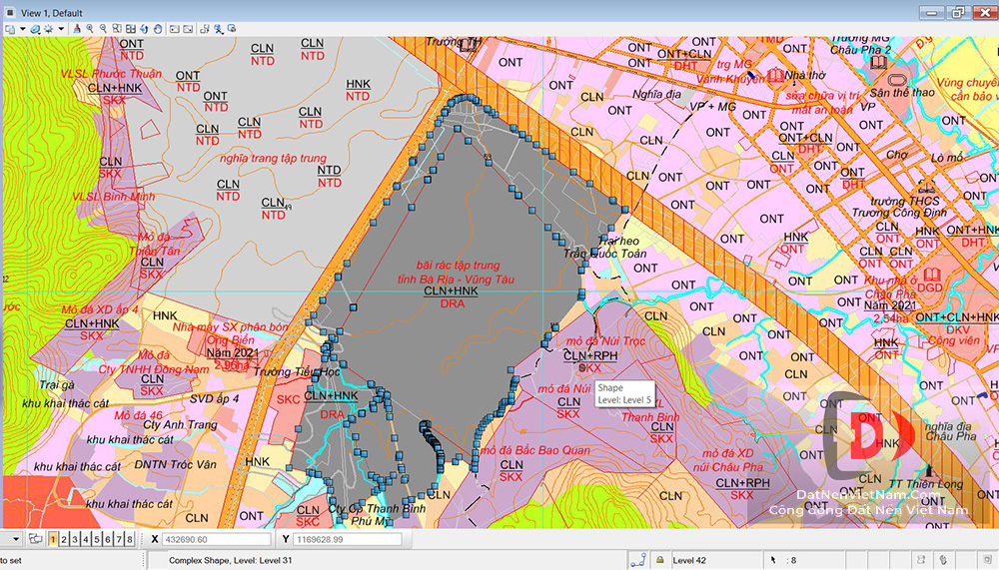Click the View Previous icon

click(174, 29)
